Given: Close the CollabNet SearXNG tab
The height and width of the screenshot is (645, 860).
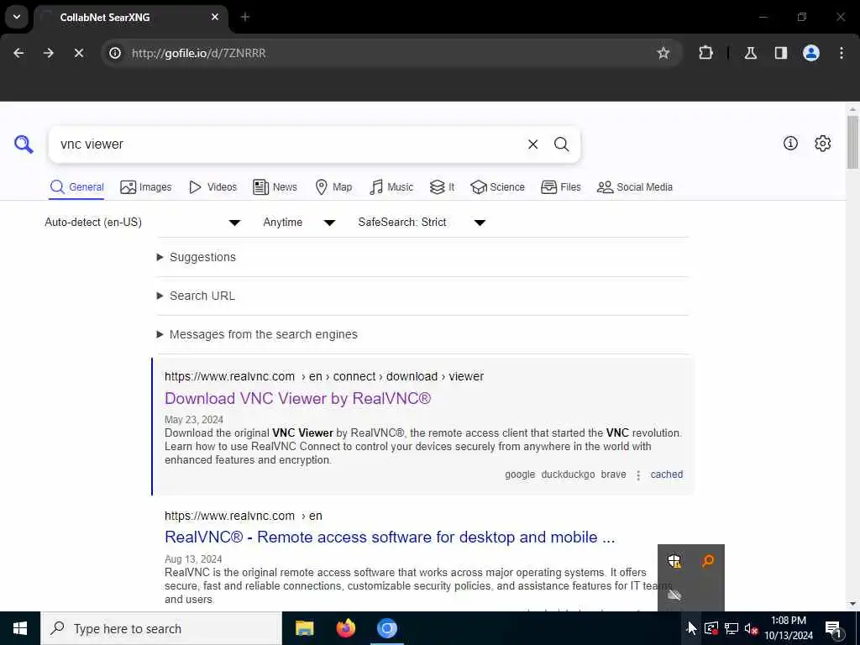Looking at the screenshot, I should pos(214,17).
